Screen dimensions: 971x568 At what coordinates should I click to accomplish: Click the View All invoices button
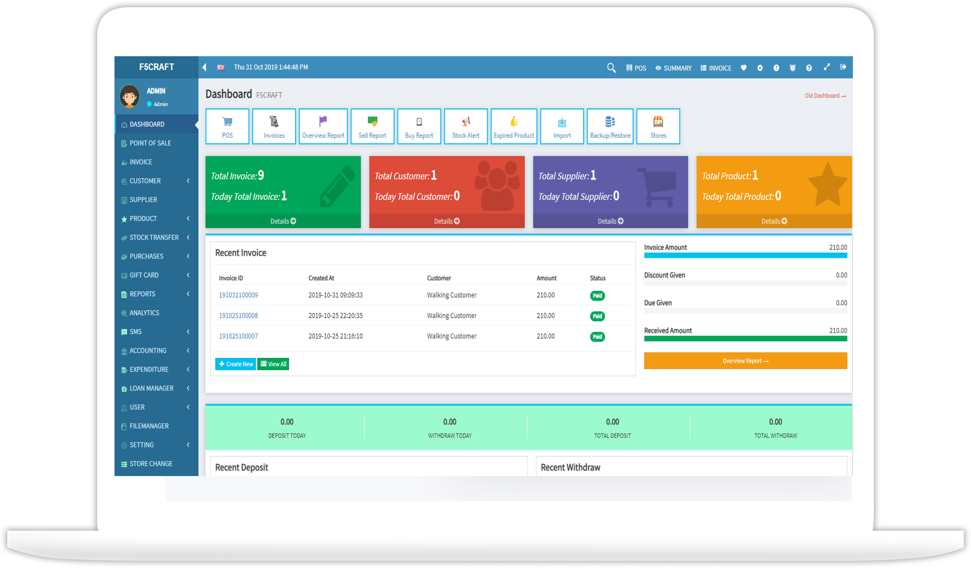(273, 364)
